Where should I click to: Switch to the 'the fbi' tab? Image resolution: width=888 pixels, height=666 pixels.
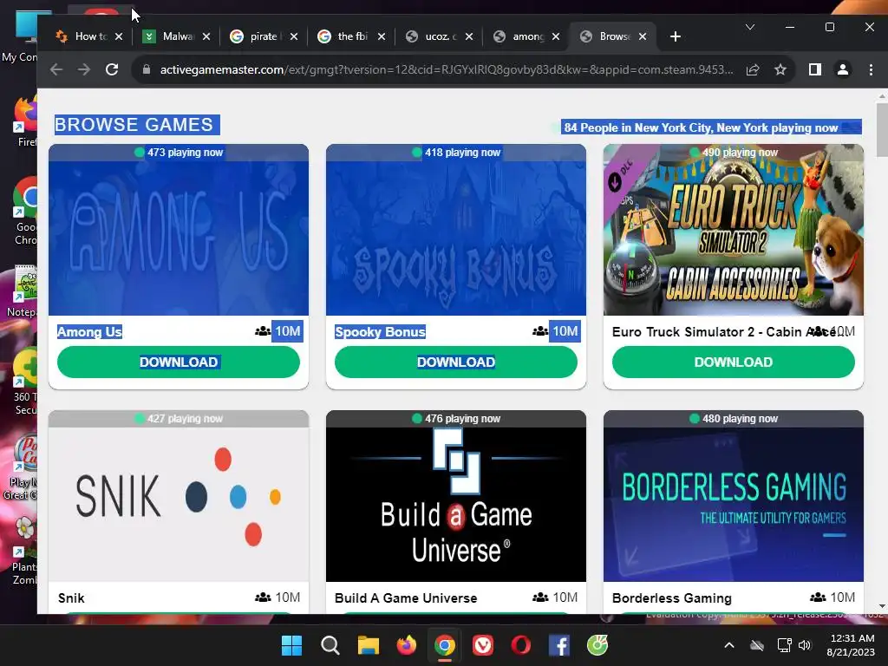(343, 36)
